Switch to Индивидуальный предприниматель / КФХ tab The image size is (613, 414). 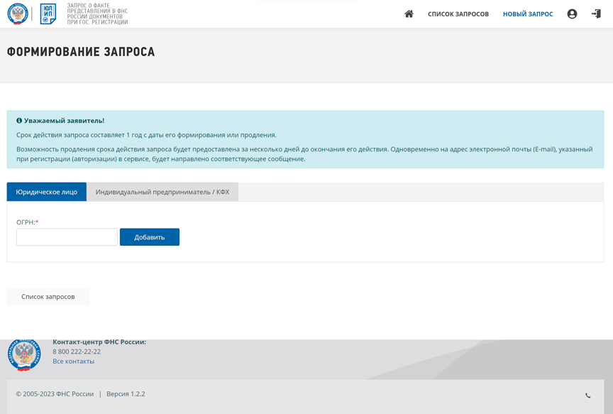(162, 192)
